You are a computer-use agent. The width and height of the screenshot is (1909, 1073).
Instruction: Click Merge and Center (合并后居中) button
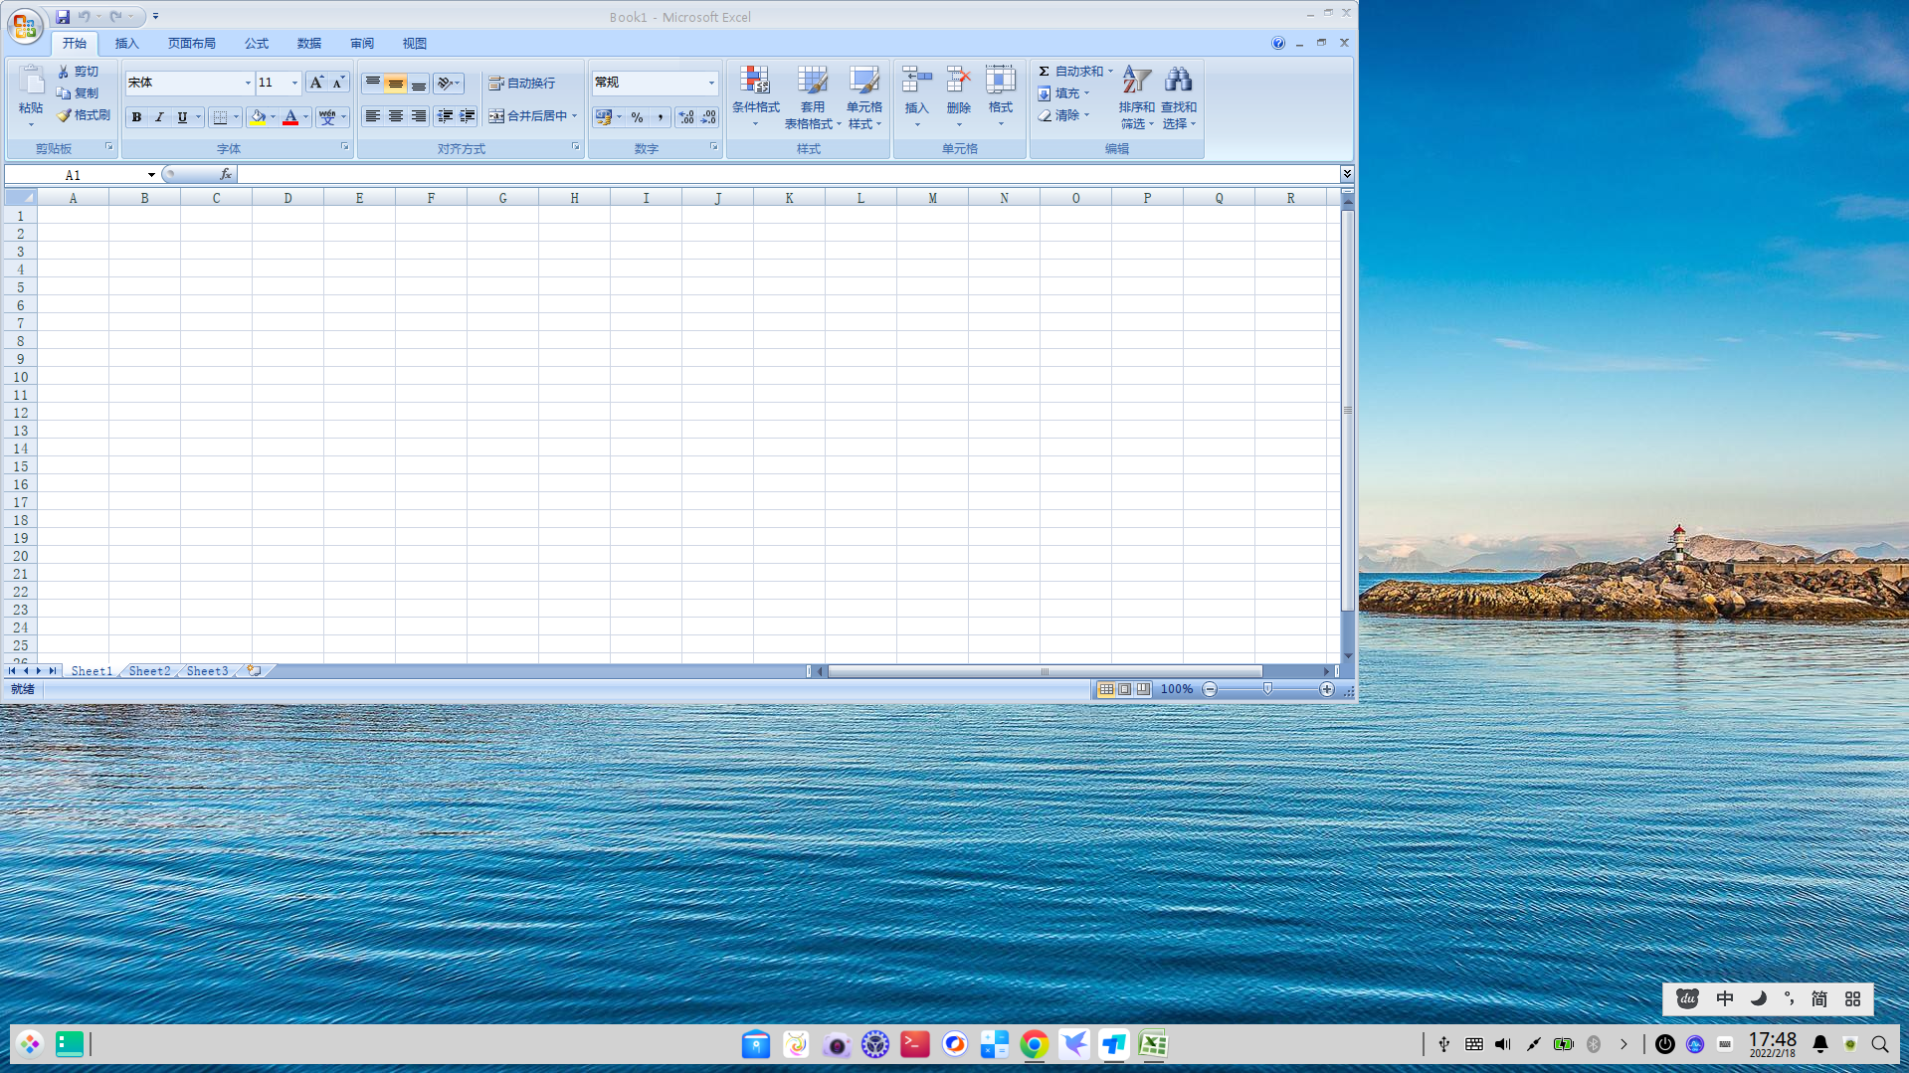click(528, 116)
